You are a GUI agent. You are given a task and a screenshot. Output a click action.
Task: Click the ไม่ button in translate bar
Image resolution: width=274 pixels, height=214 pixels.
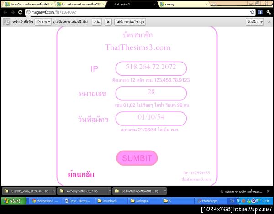tap(108, 22)
